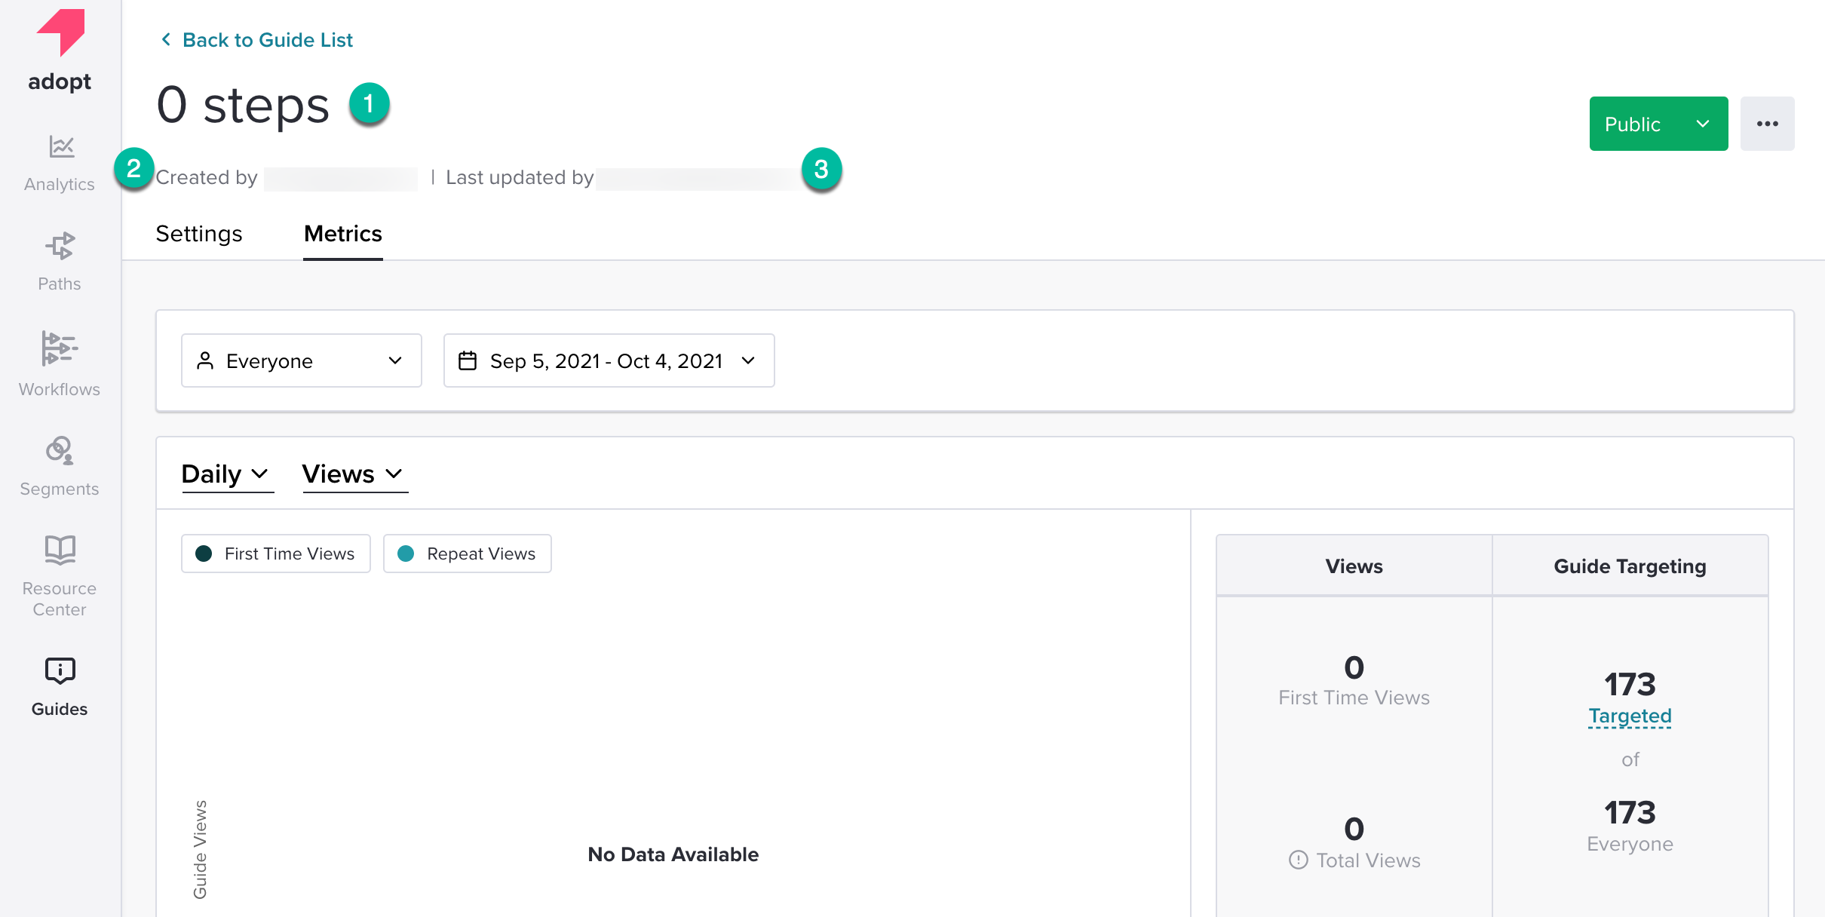This screenshot has width=1825, height=917.
Task: Click the 173 Everyone count
Action: pyautogui.click(x=1630, y=812)
